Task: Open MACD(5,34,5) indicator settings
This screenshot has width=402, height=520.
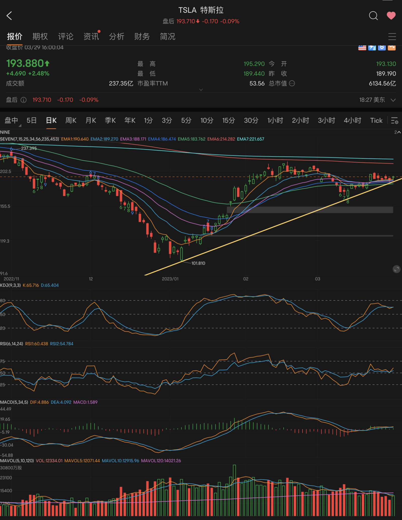Action: tap(14, 402)
